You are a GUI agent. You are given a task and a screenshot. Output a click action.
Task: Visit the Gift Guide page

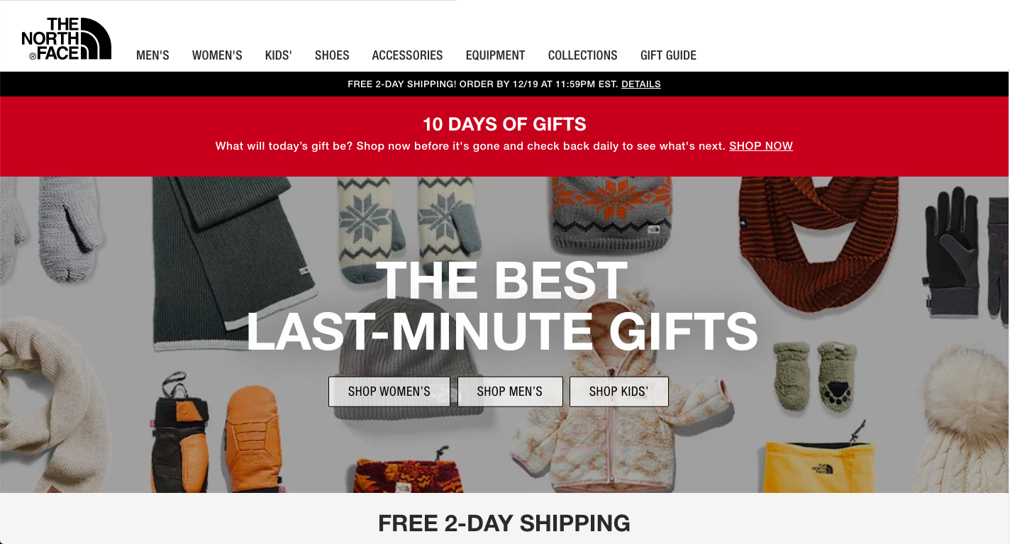coord(668,55)
